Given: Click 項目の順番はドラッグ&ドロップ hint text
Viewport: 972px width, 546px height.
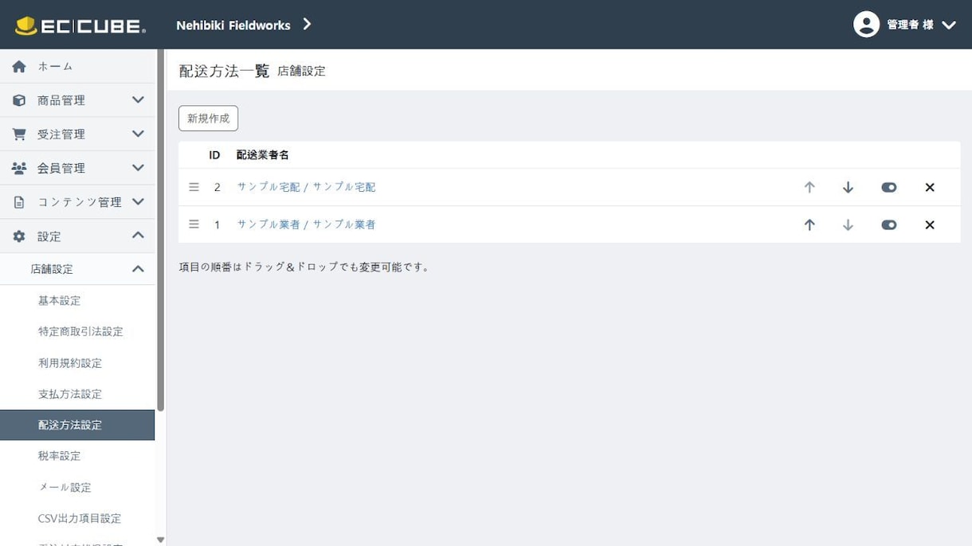Looking at the screenshot, I should point(304,267).
